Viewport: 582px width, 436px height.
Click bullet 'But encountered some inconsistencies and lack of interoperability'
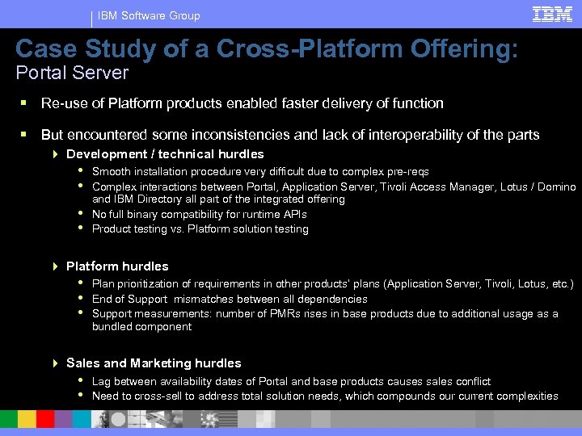click(x=290, y=135)
